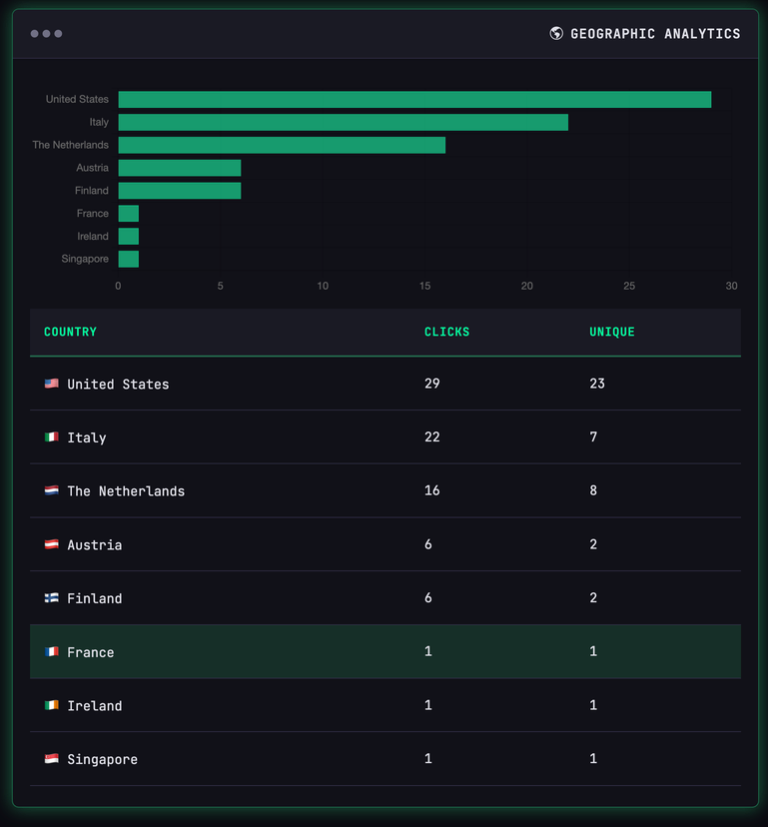Select the United States bar in chart

pos(414,100)
